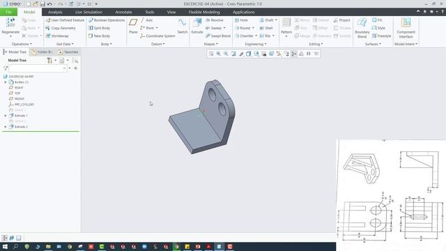This screenshot has height=251, width=446.
Task: Click User-Defined Feature
Action: coord(65,20)
